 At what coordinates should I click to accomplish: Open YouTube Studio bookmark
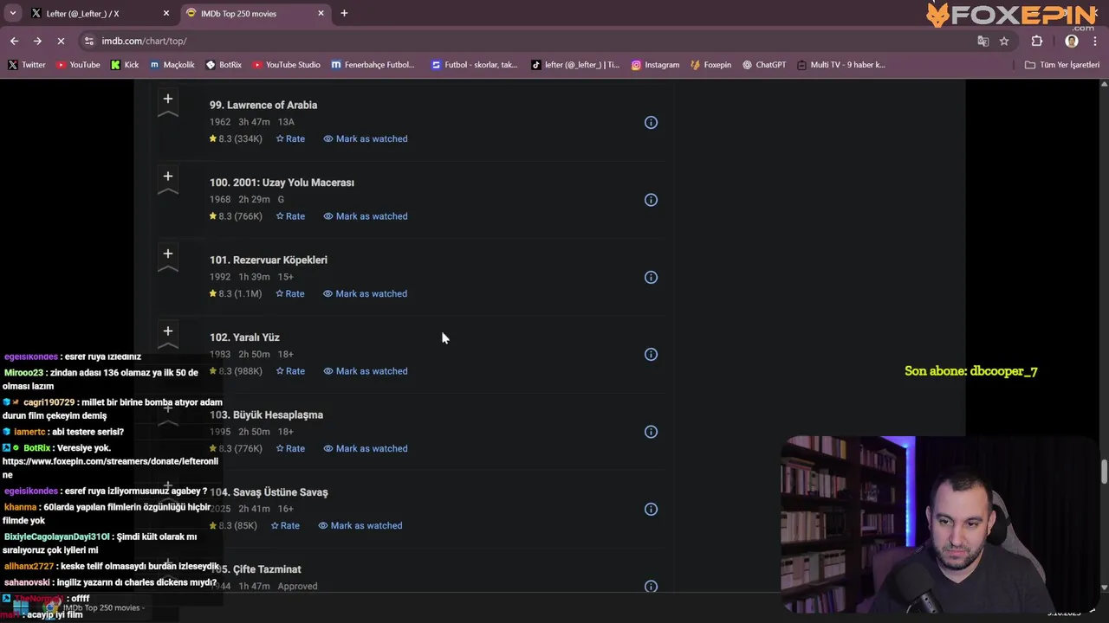coord(287,65)
